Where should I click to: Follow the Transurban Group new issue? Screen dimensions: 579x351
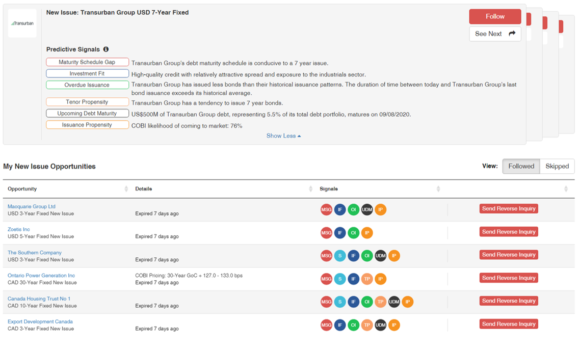click(495, 16)
